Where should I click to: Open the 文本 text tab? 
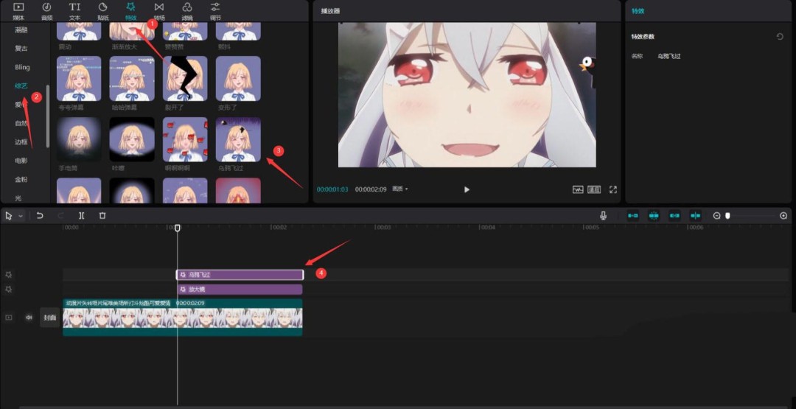74,11
